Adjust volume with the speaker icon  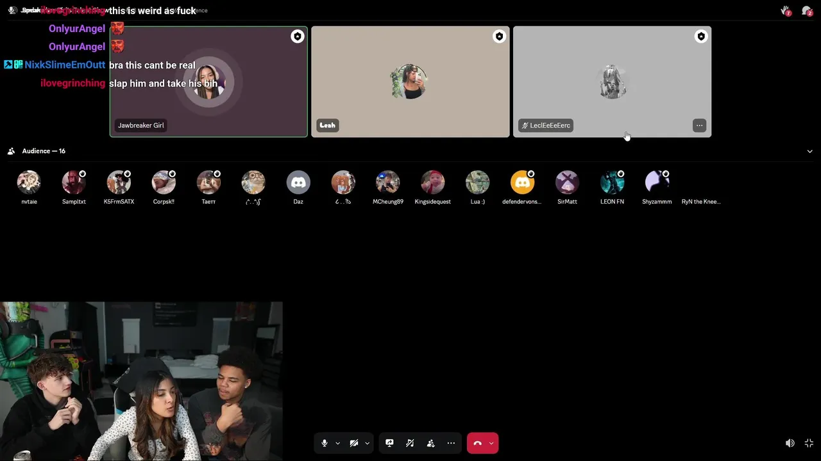[790, 443]
